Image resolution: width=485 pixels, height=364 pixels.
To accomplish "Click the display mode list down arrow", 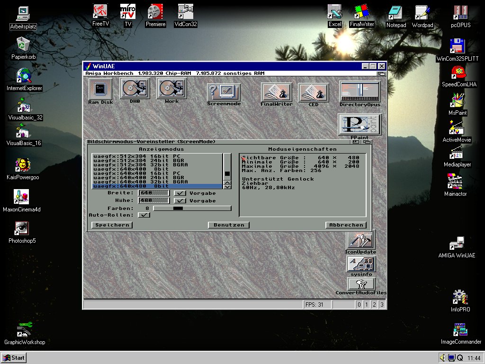I will click(227, 187).
